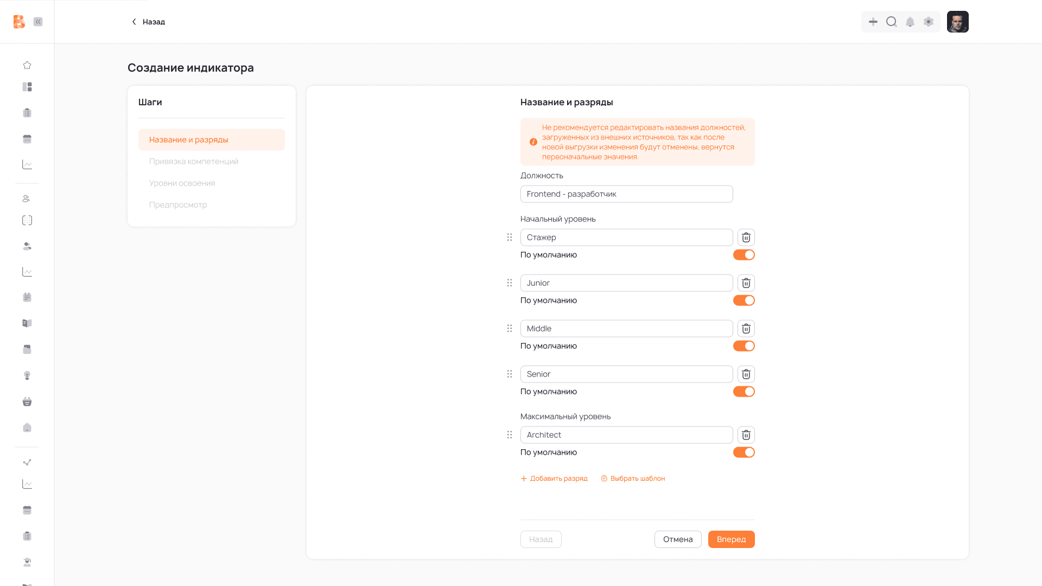Open the settings gear icon in header
The height and width of the screenshot is (586, 1042).
click(x=929, y=22)
